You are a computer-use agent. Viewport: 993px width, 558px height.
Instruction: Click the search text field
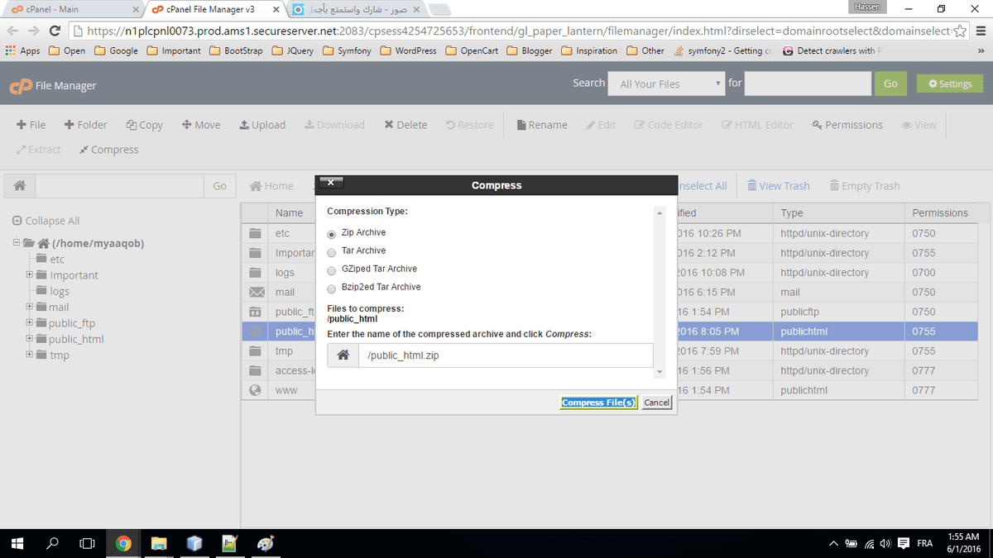808,83
